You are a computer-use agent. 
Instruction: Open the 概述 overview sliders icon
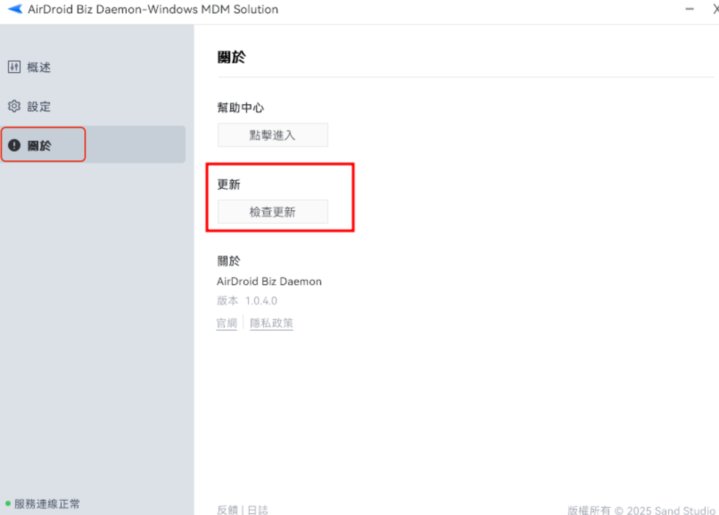pos(14,67)
